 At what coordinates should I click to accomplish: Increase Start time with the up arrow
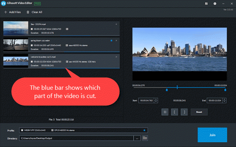[x=156, y=99]
